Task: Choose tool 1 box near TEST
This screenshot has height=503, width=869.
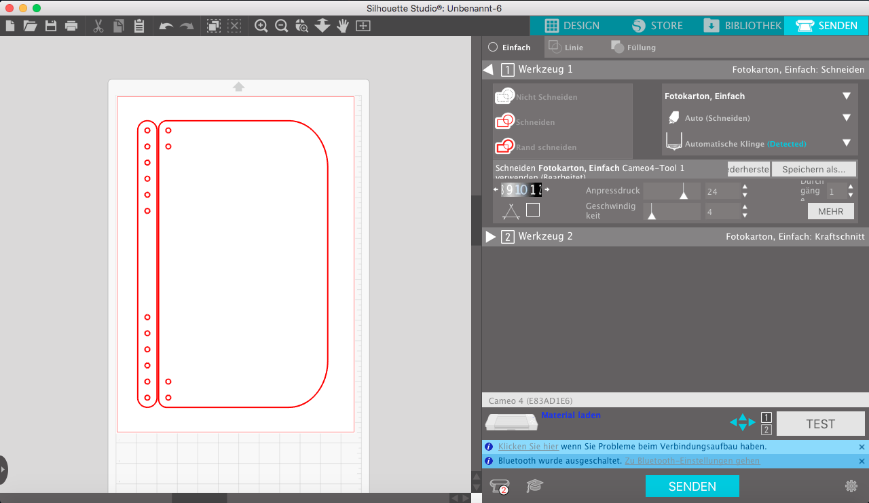Action: 766,417
